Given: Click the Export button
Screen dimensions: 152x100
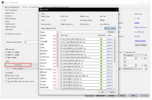Looking at the screenshot, I should pos(122,95).
